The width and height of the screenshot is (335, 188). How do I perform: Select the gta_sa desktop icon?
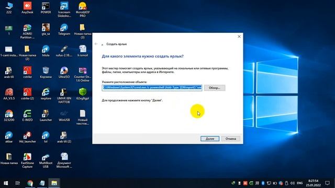coord(46,30)
